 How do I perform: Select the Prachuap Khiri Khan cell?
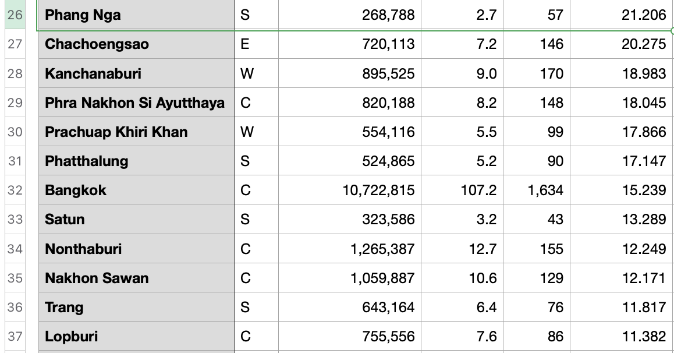(x=136, y=132)
